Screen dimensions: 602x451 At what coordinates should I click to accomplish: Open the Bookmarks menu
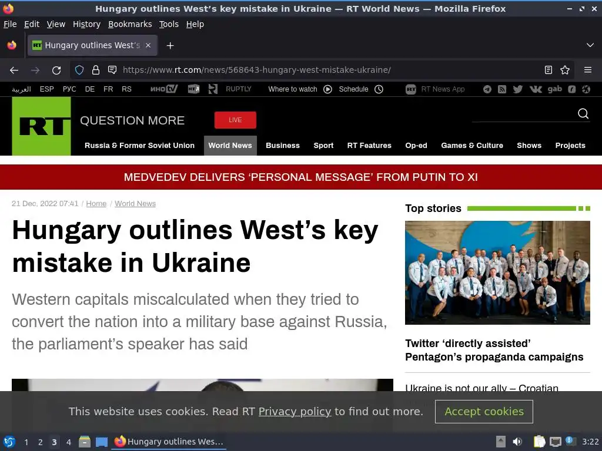pyautogui.click(x=130, y=24)
